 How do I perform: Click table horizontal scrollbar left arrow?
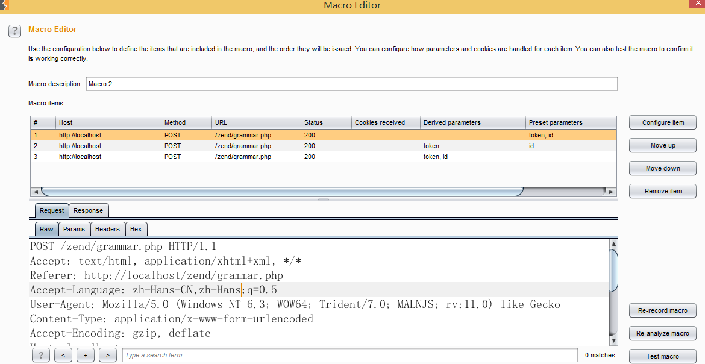coord(36,192)
